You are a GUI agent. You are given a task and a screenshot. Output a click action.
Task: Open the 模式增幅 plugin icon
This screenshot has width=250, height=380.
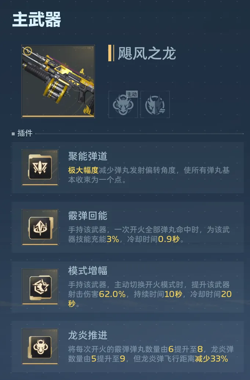click(40, 287)
